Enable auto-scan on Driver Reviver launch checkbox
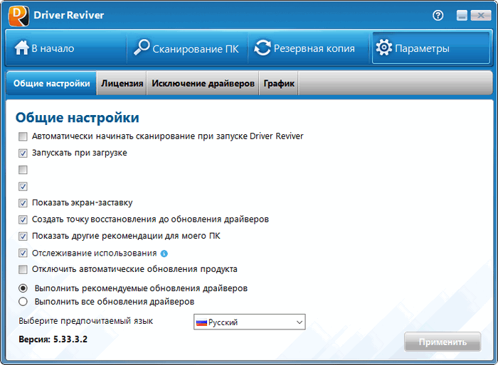The image size is (498, 365). tap(23, 136)
